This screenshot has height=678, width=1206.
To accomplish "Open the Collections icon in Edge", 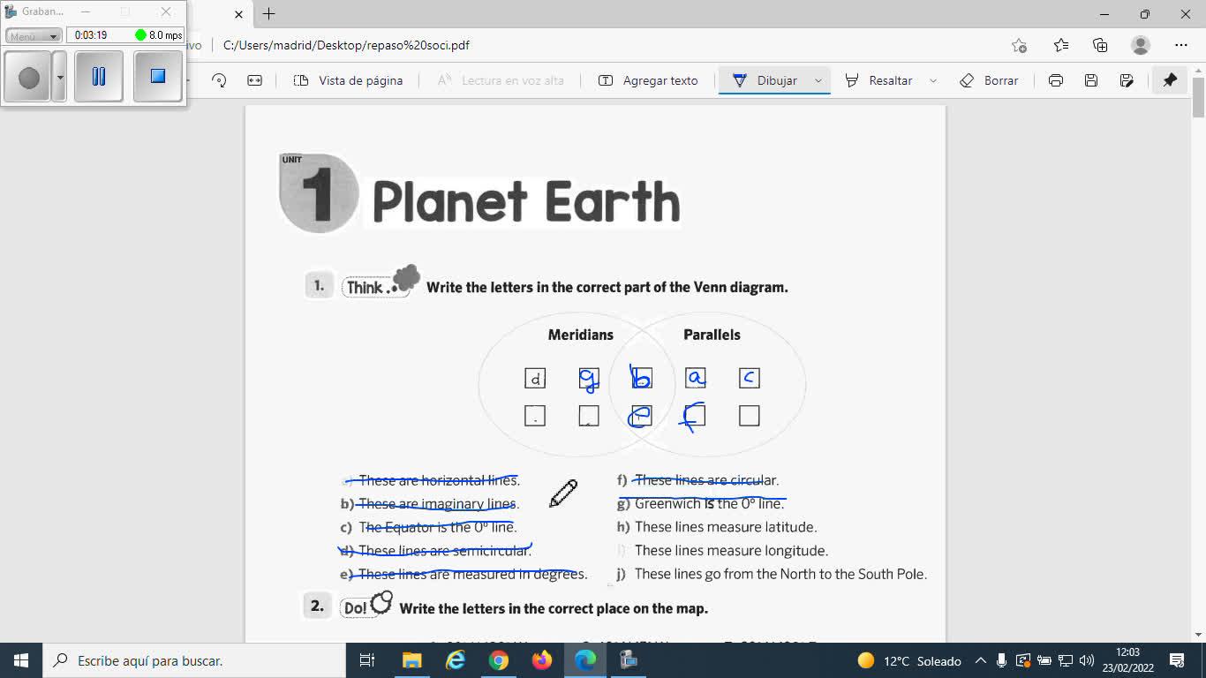I will pos(1100,45).
